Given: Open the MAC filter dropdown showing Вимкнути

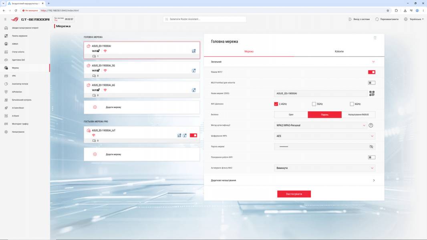Looking at the screenshot, I should point(324,168).
